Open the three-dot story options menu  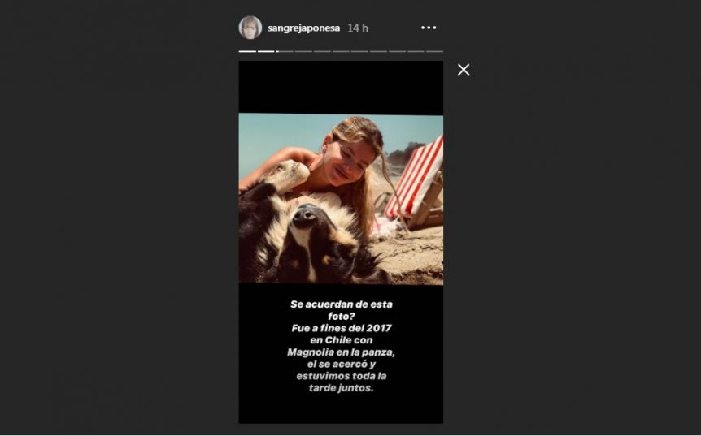[x=429, y=28]
